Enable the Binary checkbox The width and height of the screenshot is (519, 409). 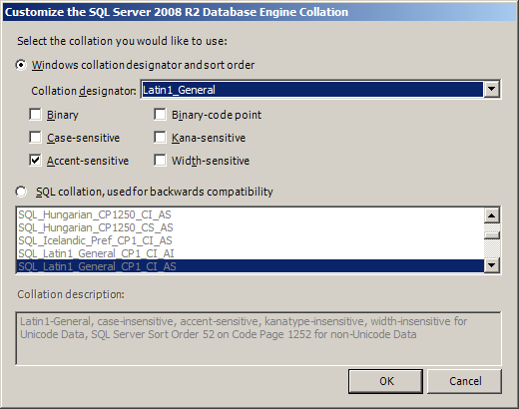(x=35, y=115)
